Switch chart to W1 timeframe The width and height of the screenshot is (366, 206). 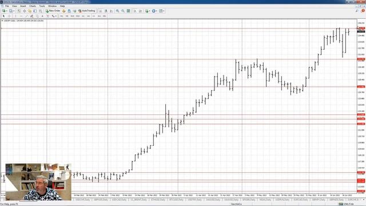click(x=99, y=16)
